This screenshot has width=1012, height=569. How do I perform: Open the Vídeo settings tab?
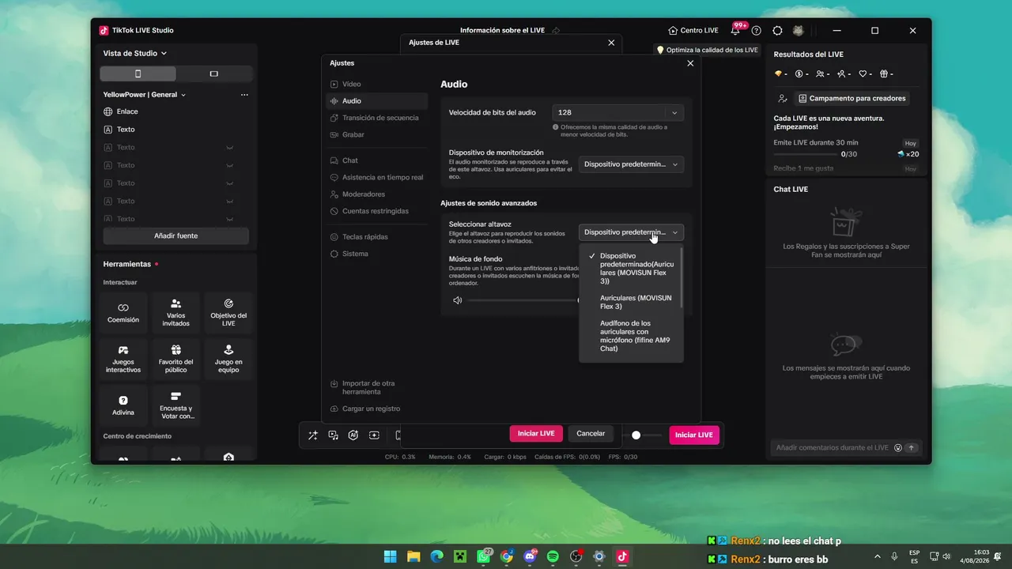(376, 84)
